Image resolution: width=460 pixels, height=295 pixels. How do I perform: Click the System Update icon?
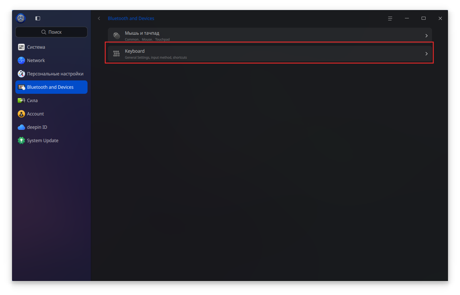pos(21,140)
